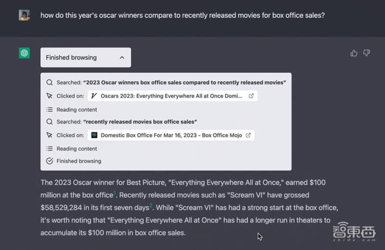Open external link icon for Box Office Mojo
The image size is (385, 250).
[x=248, y=135]
